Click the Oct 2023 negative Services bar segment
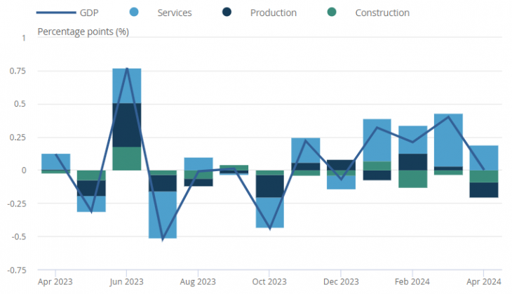This screenshot has height=294, width=512. point(270,213)
